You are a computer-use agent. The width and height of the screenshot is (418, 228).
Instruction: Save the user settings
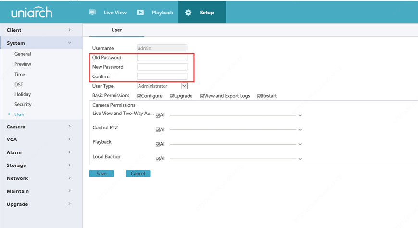click(101, 173)
